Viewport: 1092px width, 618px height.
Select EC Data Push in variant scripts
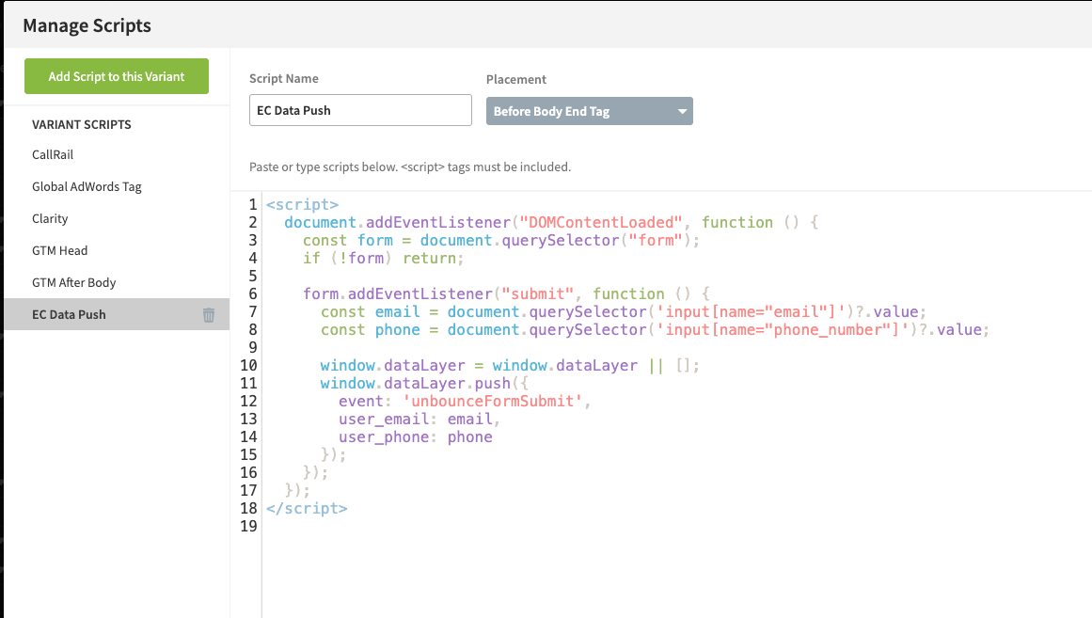pyautogui.click(x=117, y=314)
